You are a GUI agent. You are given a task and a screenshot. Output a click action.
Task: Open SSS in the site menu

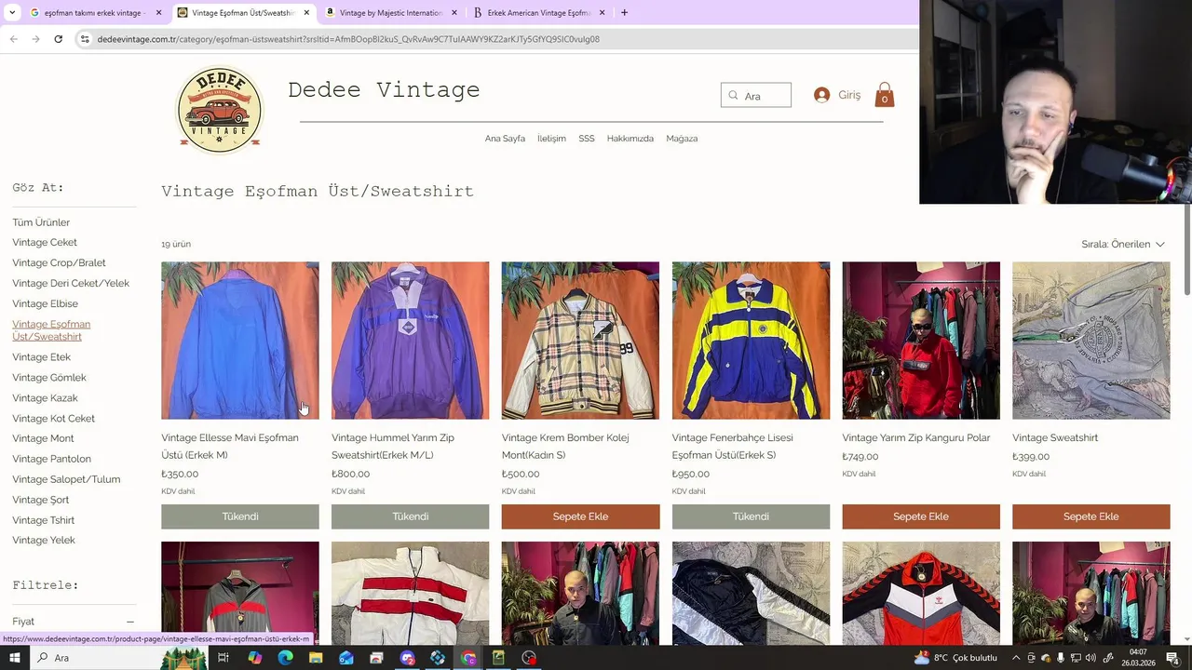[587, 139]
